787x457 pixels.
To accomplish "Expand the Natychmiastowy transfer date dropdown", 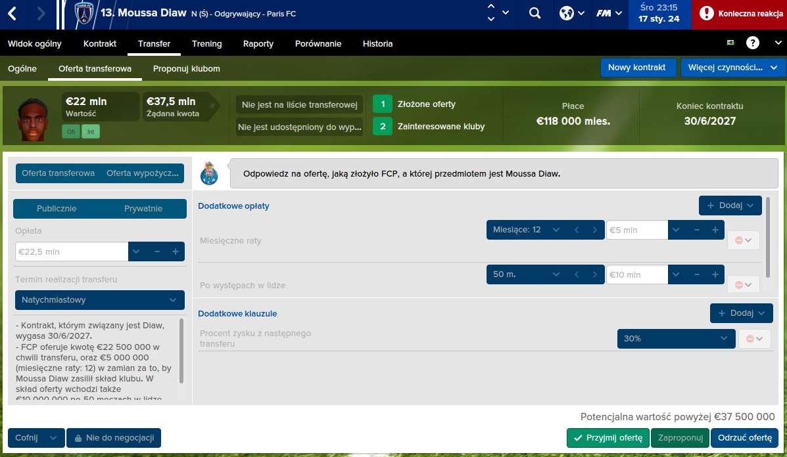I will (100, 300).
